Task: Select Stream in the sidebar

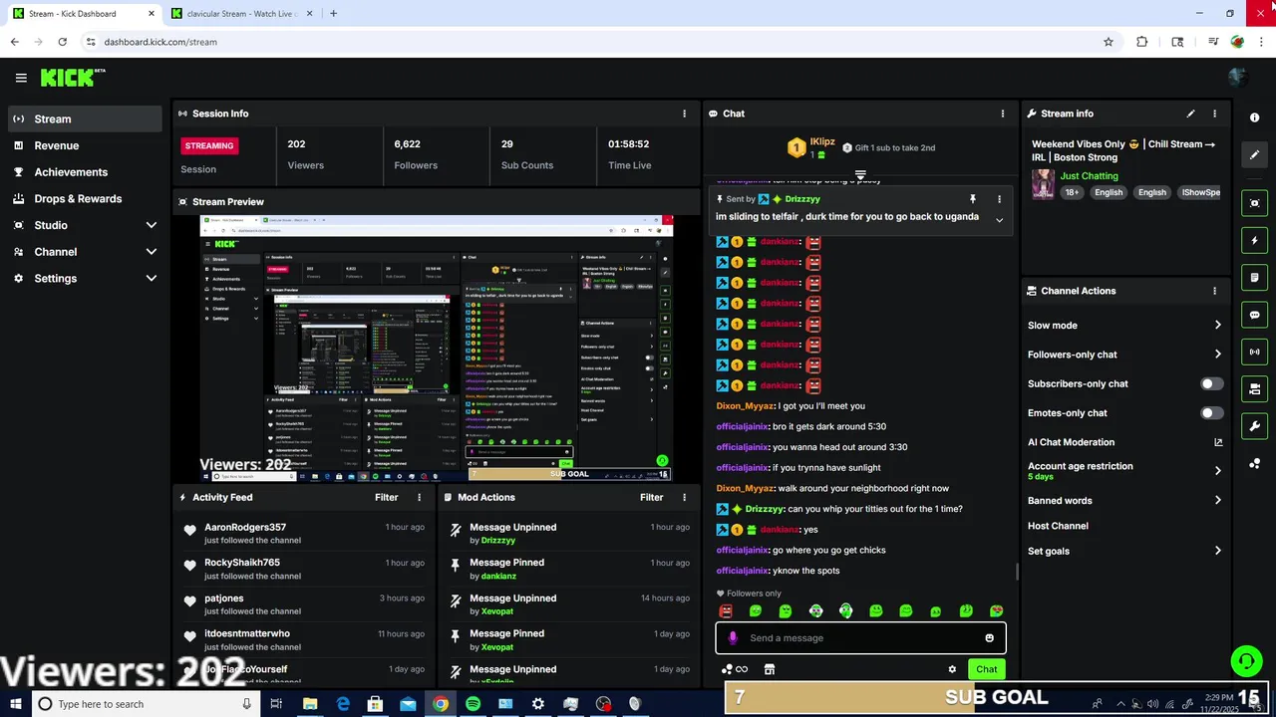Action: (85, 119)
